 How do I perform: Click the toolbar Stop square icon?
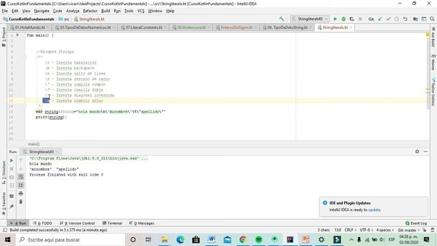[x=360, y=19]
